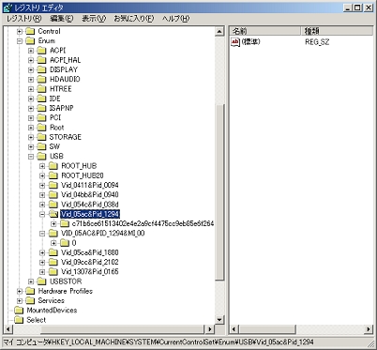This screenshot has width=377, height=350.
Task: Click the Hardware Profiles folder icon
Action: pyautogui.click(x=30, y=291)
